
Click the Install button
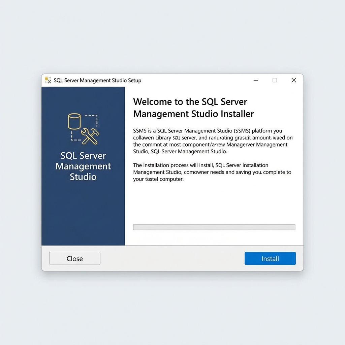(x=270, y=258)
